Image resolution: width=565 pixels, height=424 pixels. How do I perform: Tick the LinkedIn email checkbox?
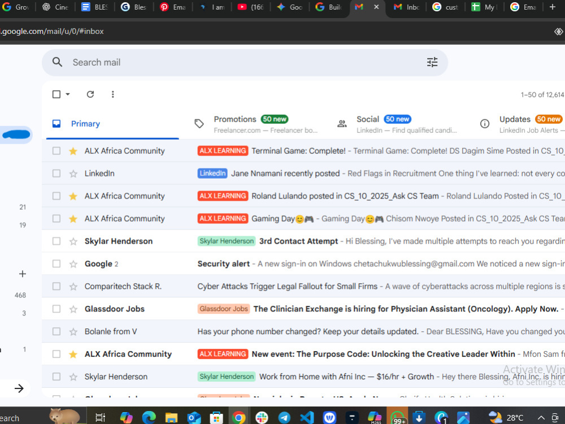56,174
